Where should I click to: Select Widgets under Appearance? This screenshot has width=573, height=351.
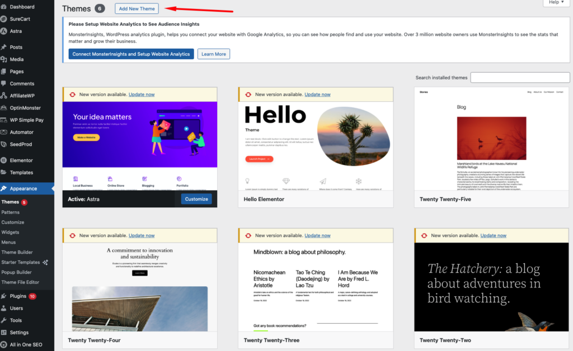coord(10,232)
